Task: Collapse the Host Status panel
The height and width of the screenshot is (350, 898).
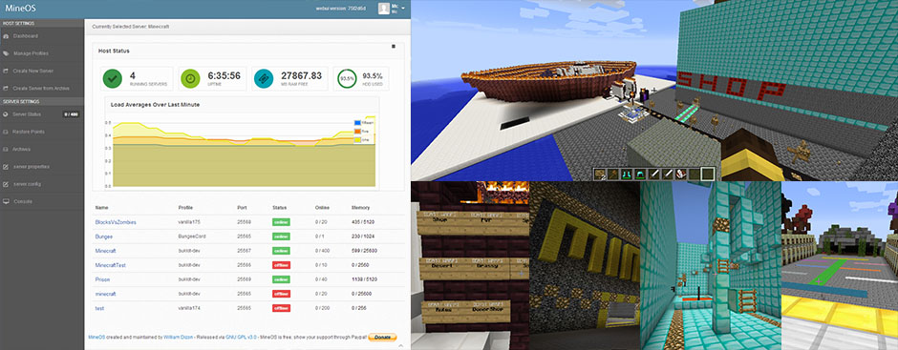Action: (393, 47)
